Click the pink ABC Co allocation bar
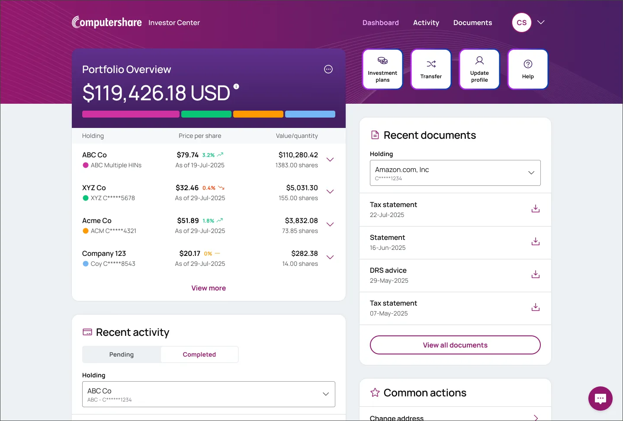623x421 pixels. [131, 114]
